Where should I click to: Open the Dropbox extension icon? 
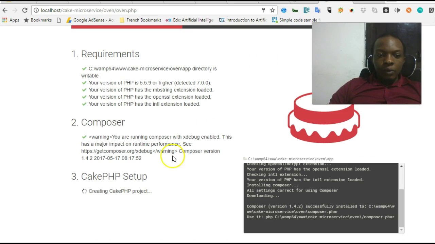pos(363,11)
